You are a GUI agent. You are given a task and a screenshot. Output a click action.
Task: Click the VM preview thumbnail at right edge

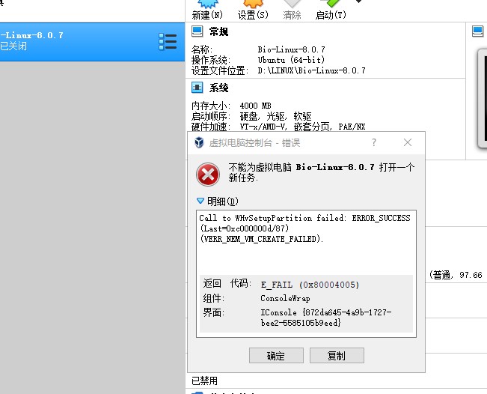[x=483, y=98]
